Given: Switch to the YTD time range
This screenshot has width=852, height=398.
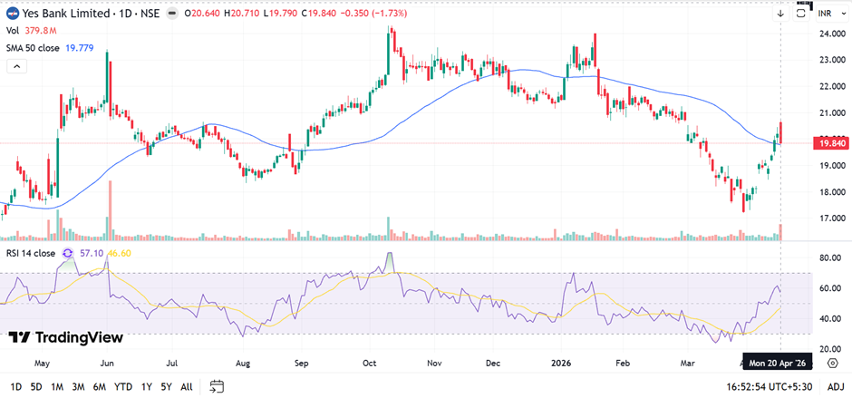Looking at the screenshot, I should (123, 386).
